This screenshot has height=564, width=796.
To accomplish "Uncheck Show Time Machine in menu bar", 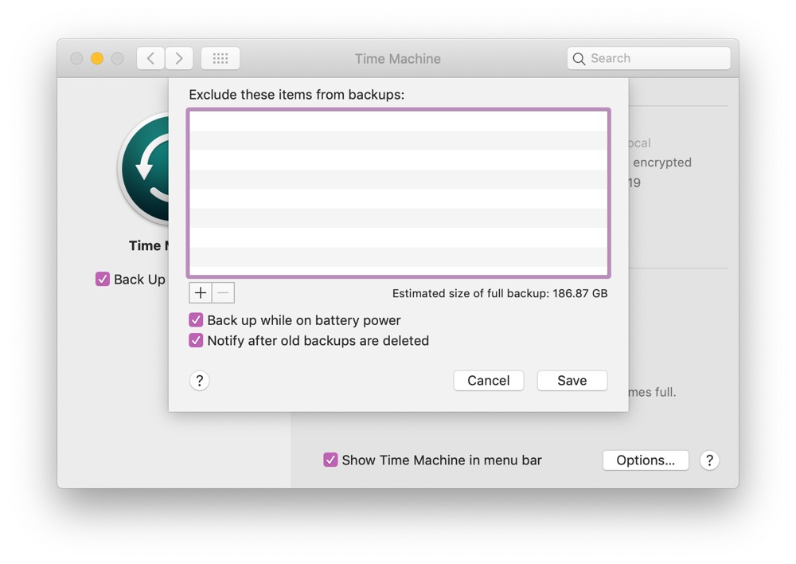I will click(330, 460).
